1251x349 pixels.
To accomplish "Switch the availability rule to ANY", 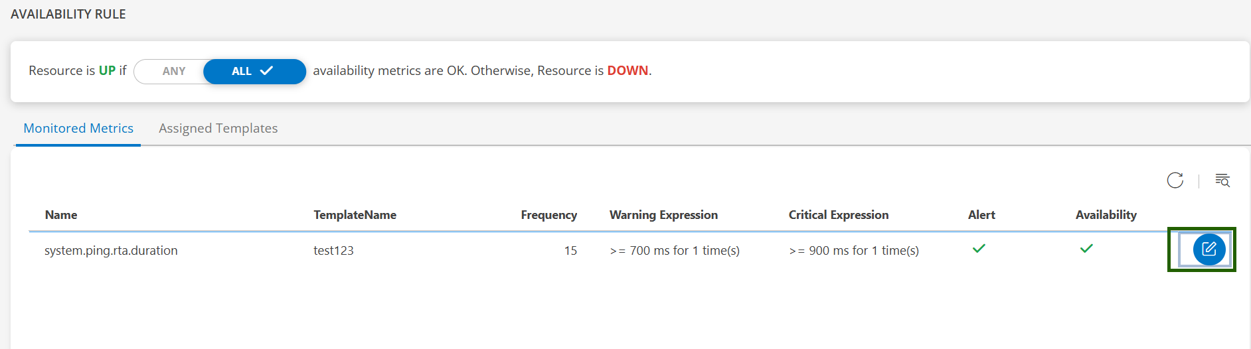I will (x=174, y=72).
